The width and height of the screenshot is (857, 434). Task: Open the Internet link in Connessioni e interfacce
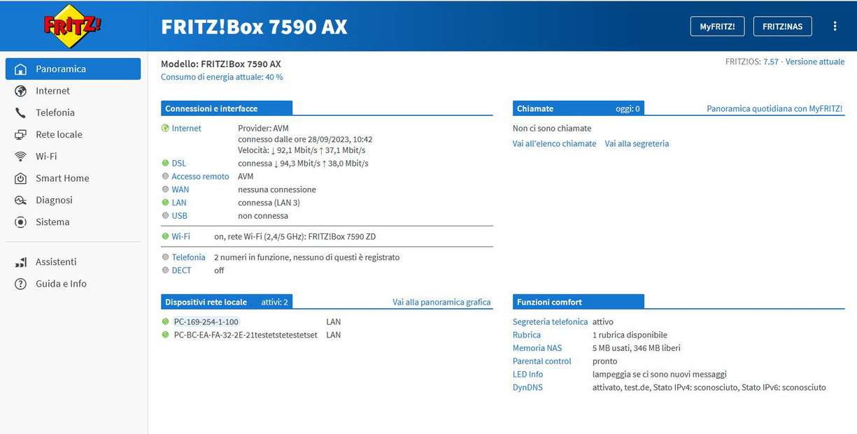(x=186, y=129)
